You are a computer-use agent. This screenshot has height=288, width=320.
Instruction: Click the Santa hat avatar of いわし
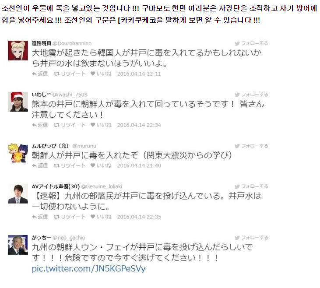tap(18, 102)
